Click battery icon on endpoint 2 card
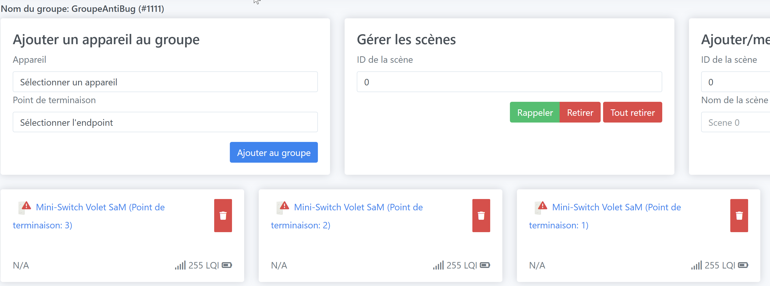The height and width of the screenshot is (286, 770). (x=485, y=265)
